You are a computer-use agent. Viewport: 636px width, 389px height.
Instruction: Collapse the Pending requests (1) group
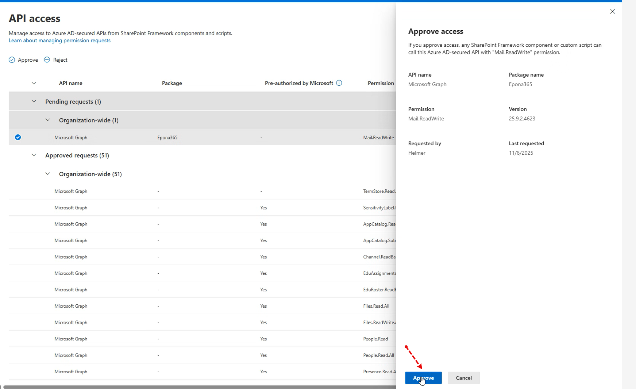[x=34, y=101]
